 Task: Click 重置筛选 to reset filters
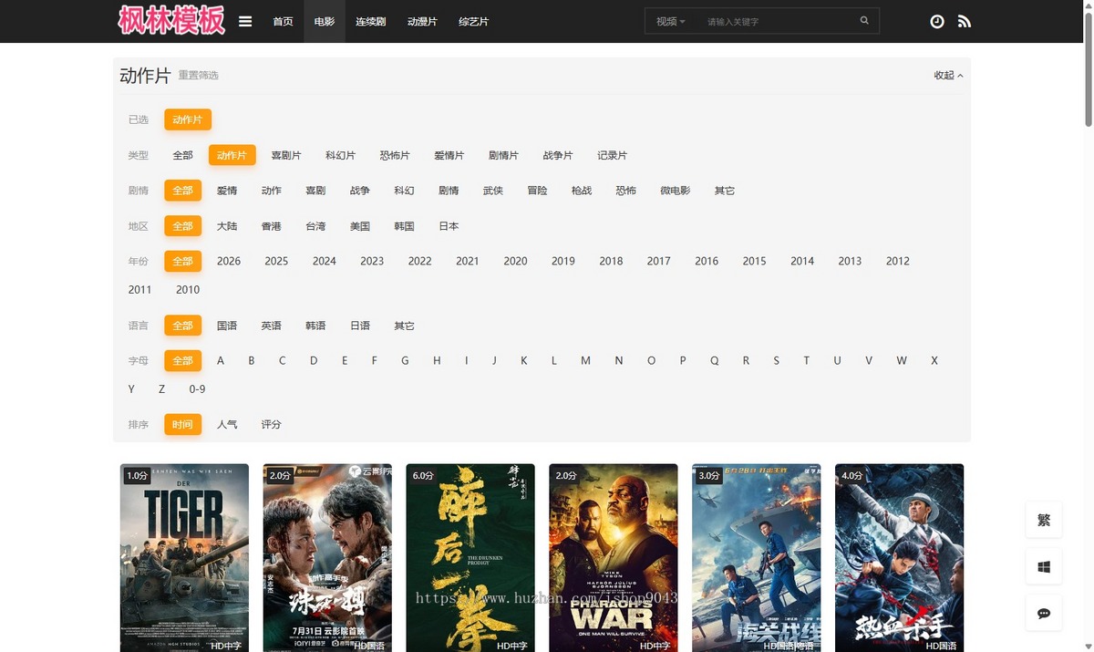198,76
